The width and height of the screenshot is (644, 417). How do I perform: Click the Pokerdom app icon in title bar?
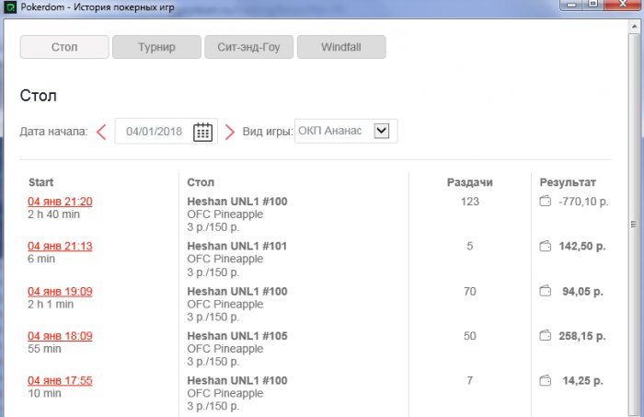click(x=9, y=7)
